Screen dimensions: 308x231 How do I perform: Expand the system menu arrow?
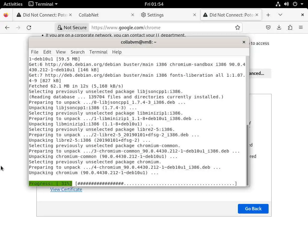302,4
